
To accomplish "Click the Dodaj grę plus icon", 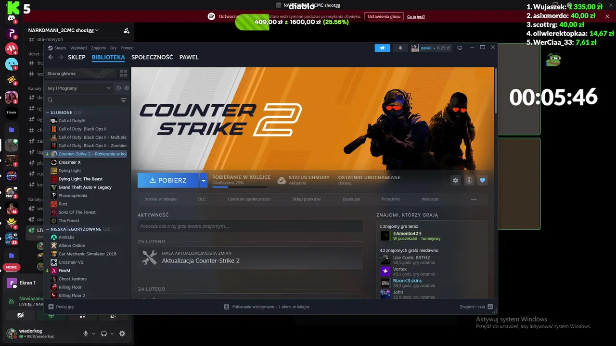I will point(51,307).
